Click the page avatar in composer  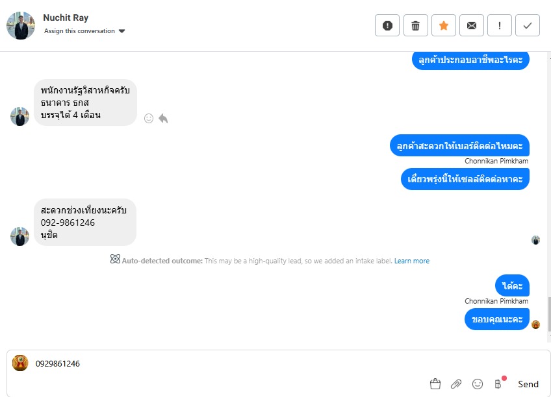click(20, 363)
